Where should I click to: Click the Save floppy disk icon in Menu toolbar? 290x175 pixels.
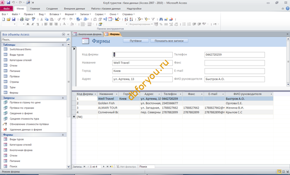click(x=13, y=19)
